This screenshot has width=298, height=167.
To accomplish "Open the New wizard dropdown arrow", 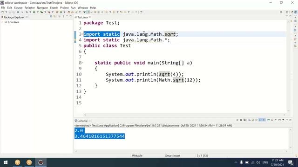I will tap(6, 12).
